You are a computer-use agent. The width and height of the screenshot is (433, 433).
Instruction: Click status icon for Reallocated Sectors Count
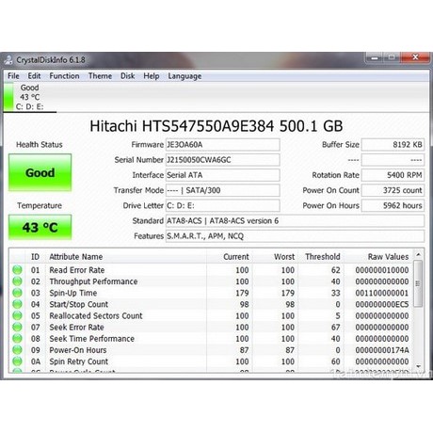tap(17, 315)
